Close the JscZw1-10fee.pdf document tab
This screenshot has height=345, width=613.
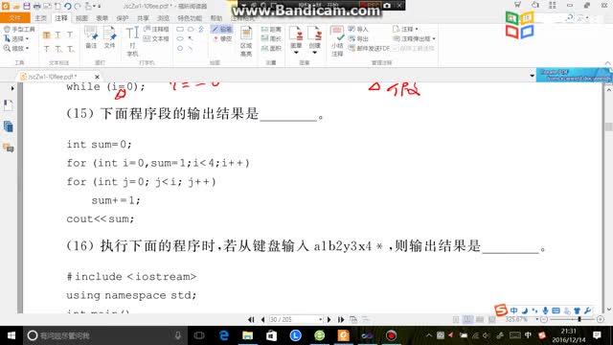[97, 77]
